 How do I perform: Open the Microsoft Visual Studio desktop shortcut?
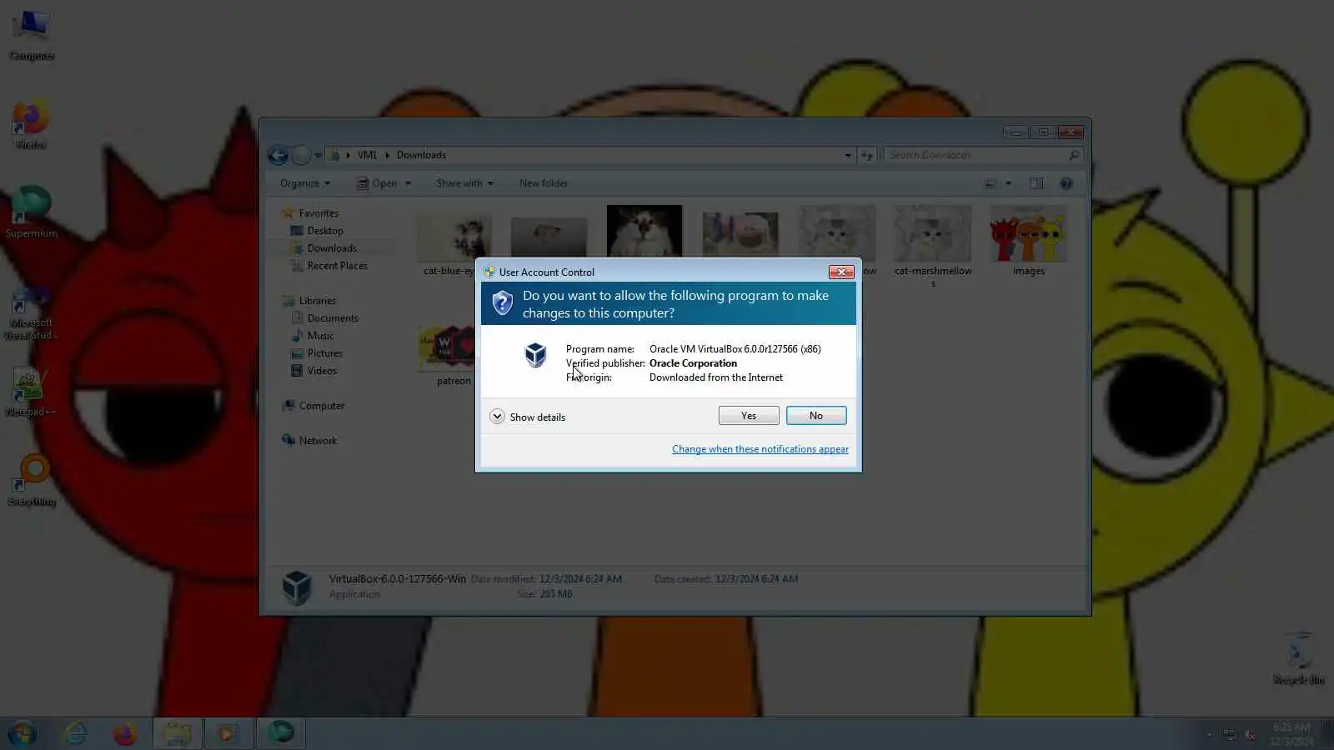click(31, 312)
